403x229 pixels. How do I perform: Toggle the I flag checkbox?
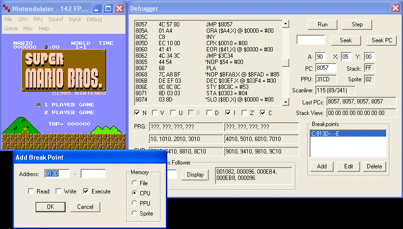coord(228,113)
